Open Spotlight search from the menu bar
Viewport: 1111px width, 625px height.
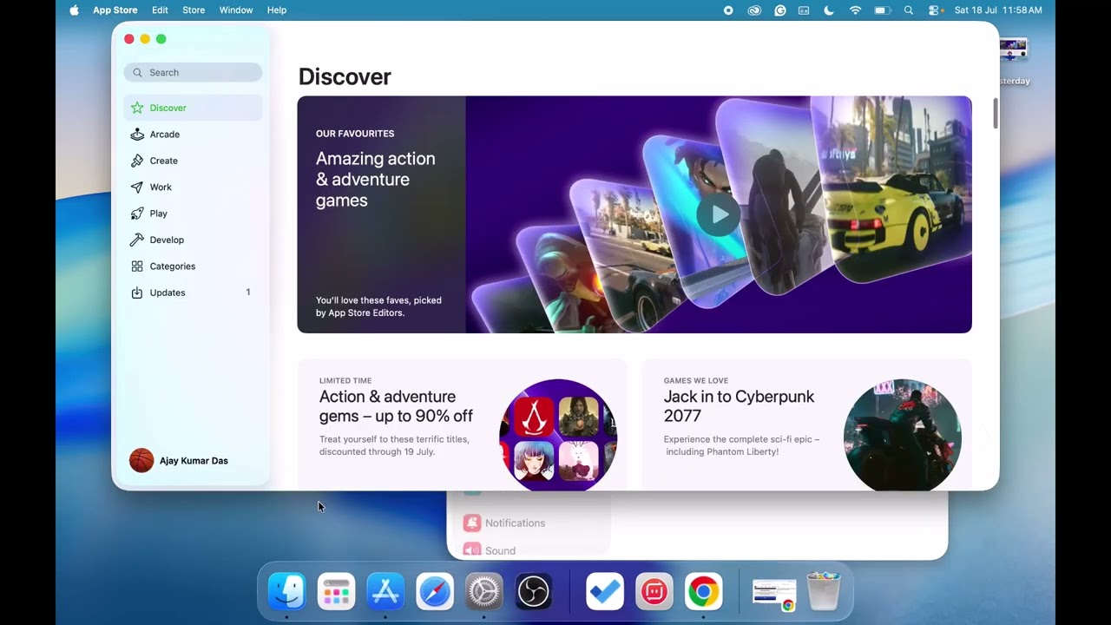pos(909,10)
